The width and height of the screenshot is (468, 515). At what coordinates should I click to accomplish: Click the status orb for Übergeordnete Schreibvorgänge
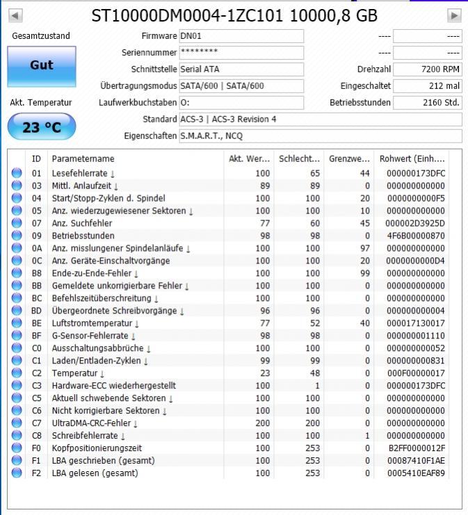(17, 311)
